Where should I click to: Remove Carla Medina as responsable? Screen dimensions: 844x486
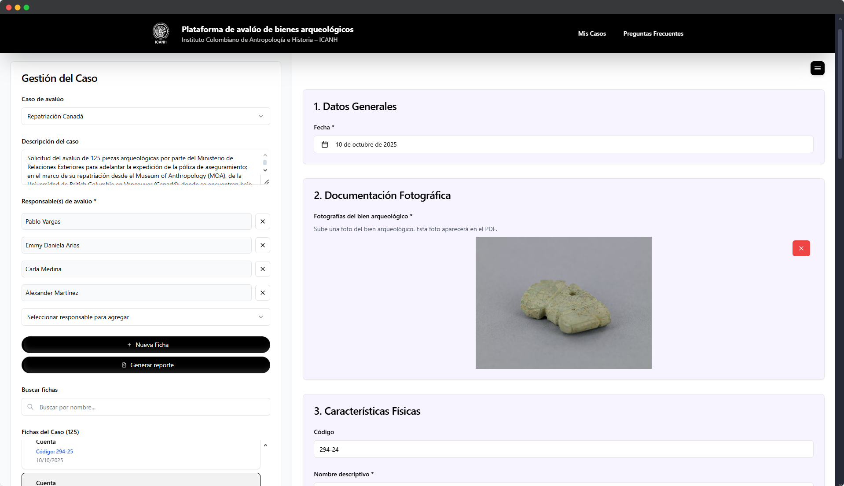(x=263, y=269)
